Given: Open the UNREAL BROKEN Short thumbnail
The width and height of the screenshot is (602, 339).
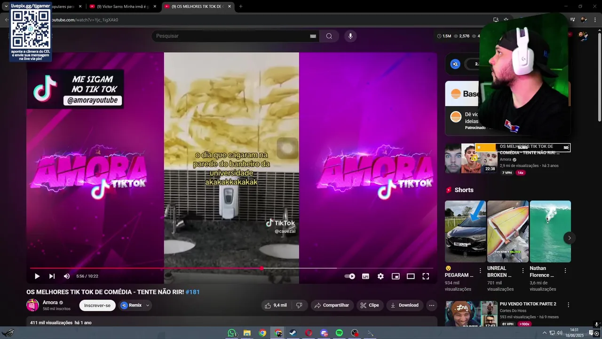Looking at the screenshot, I should [x=508, y=232].
